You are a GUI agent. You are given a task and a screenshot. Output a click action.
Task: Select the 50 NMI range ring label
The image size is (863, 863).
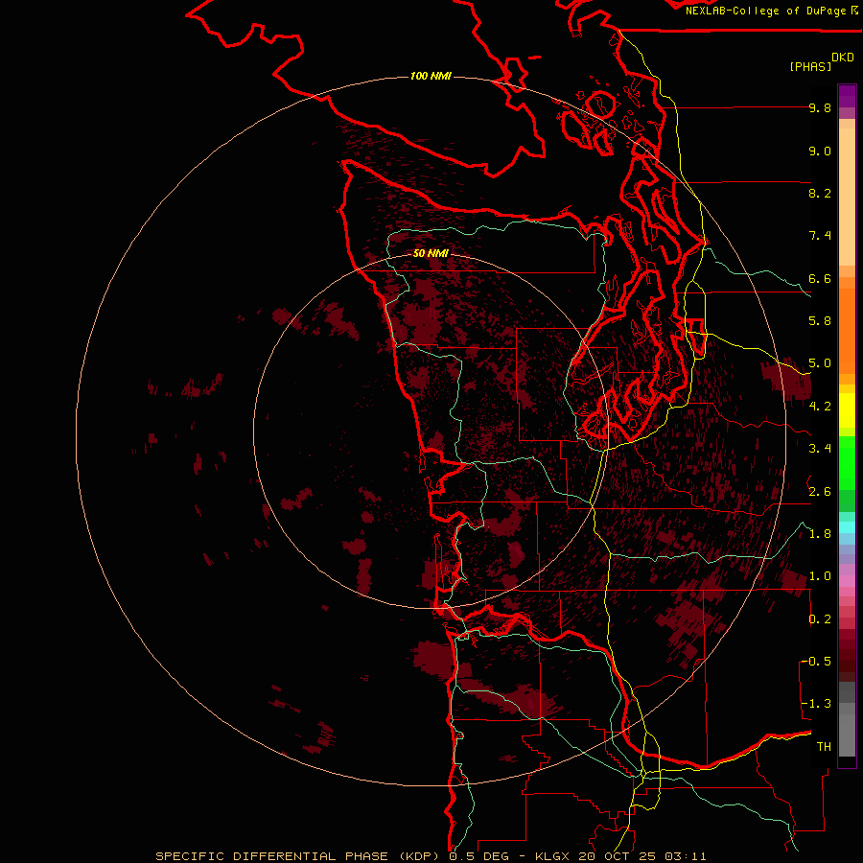(431, 253)
